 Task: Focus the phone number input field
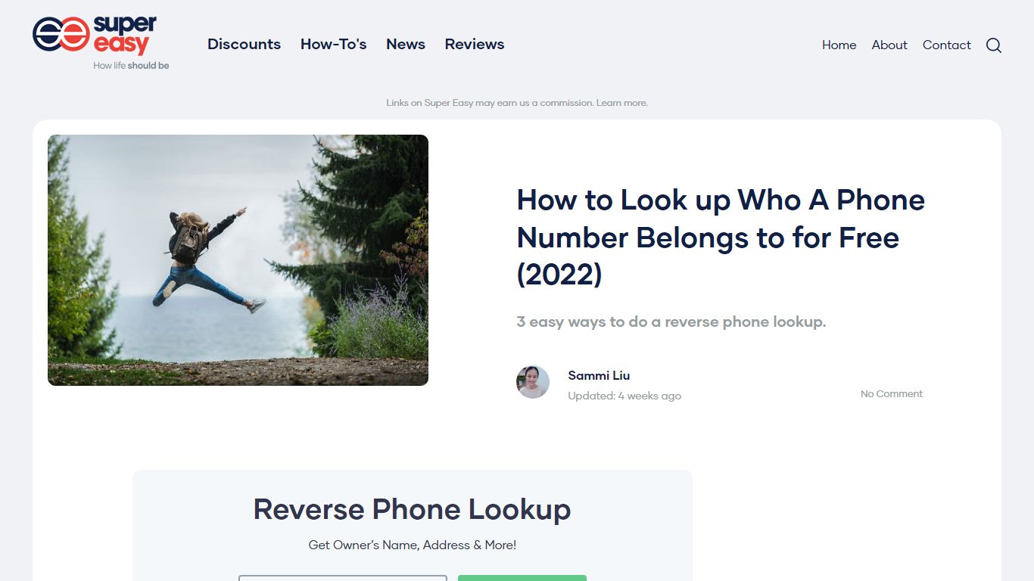[x=343, y=578]
